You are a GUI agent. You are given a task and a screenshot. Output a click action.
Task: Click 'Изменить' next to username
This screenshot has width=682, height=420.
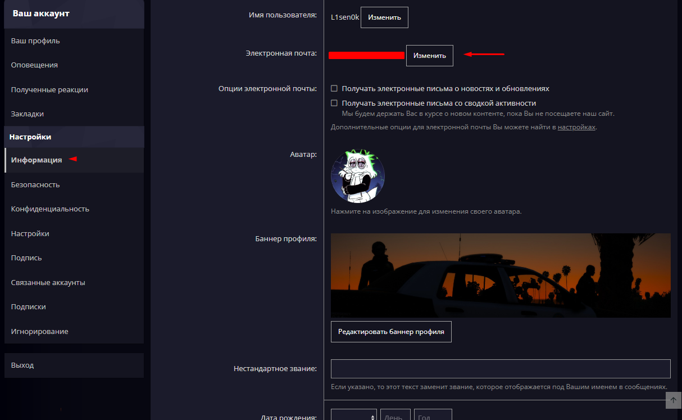[384, 17]
